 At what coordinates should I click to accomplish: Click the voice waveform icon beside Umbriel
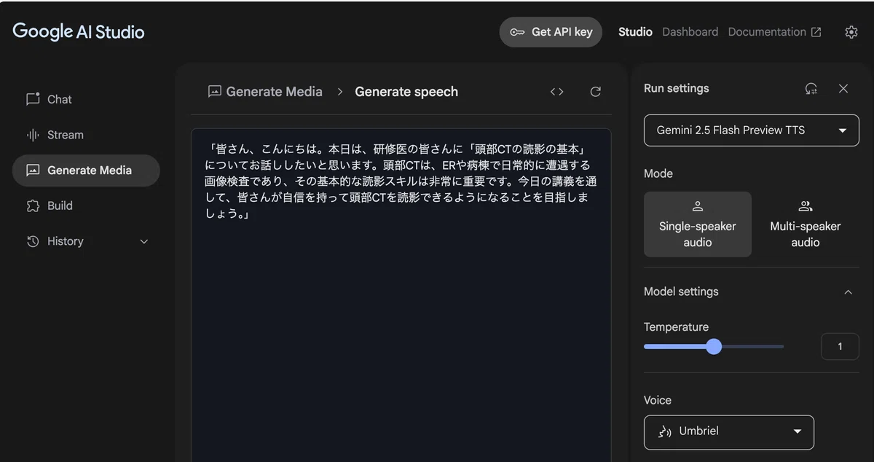664,431
